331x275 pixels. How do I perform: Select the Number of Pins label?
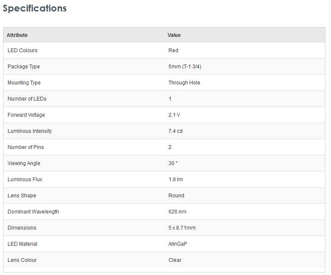tap(26, 147)
